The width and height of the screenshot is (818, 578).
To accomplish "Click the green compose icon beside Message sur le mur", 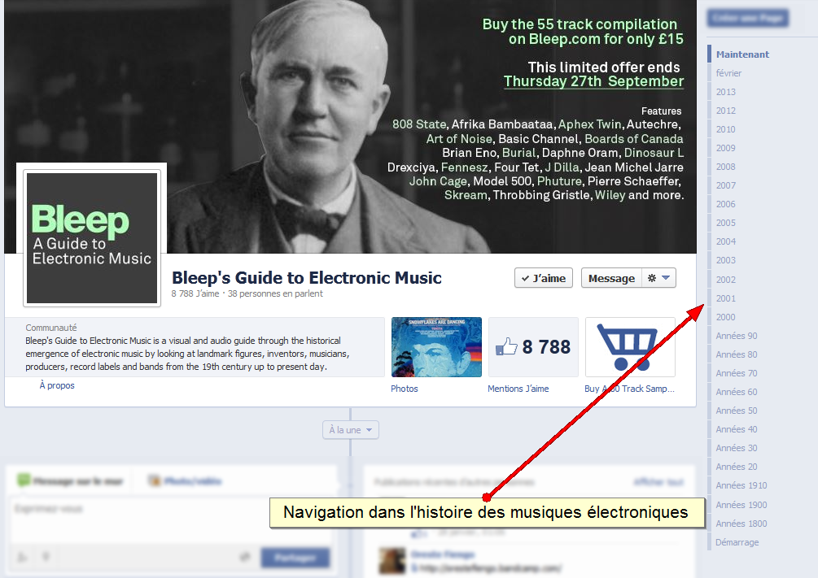I will (24, 480).
